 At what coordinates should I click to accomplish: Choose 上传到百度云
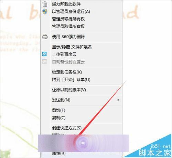(82, 54)
